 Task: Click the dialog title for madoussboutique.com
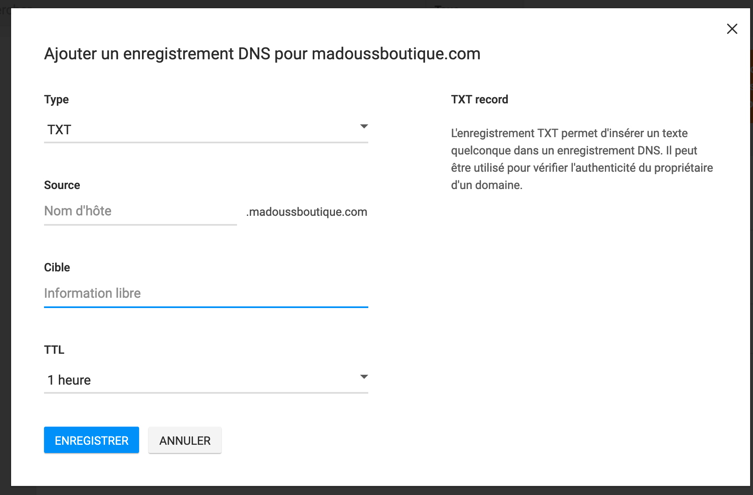pos(262,54)
